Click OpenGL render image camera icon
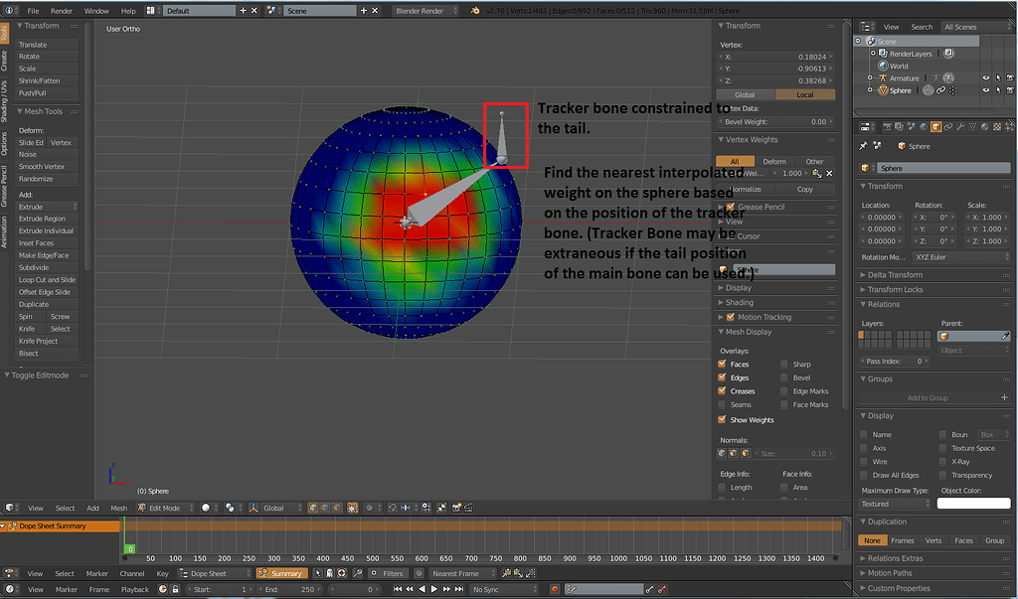Viewport: 1018px width, 599px height. point(456,508)
